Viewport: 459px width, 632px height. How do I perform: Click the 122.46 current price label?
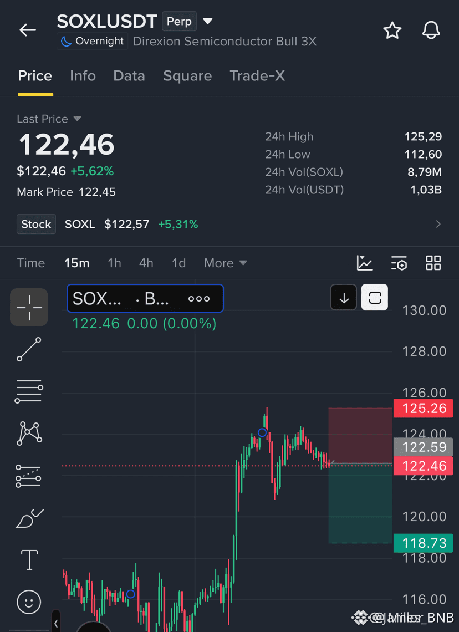coord(424,466)
